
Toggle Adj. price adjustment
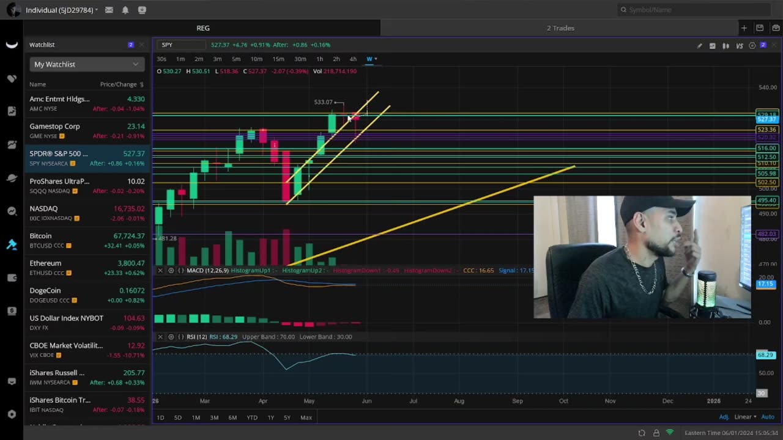point(724,417)
